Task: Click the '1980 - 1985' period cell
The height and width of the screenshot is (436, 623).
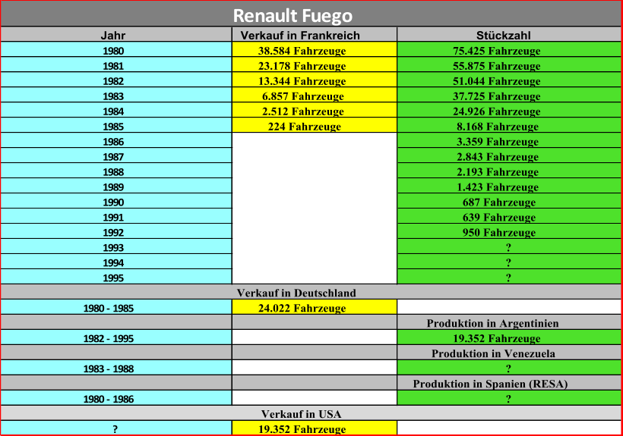Action: point(116,307)
